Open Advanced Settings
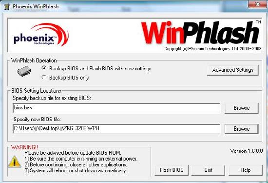This screenshot has height=183, width=268. tap(232, 70)
